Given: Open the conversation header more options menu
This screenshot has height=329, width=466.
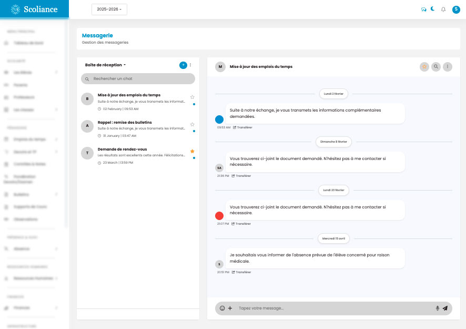Looking at the screenshot, I should 448,67.
